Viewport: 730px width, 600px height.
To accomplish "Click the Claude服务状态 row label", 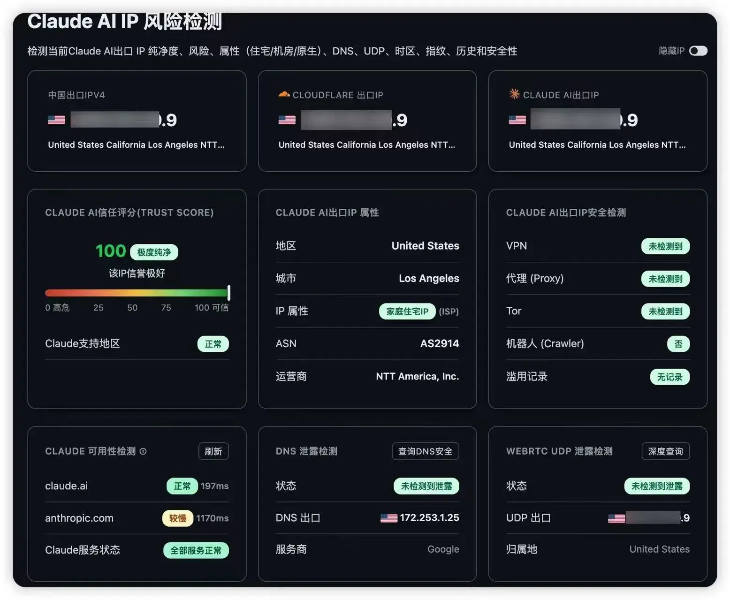I will pyautogui.click(x=83, y=550).
